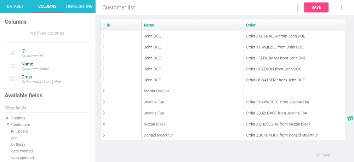
Task: Grab the drag handle beside ID column entry
Action: coord(13,53)
